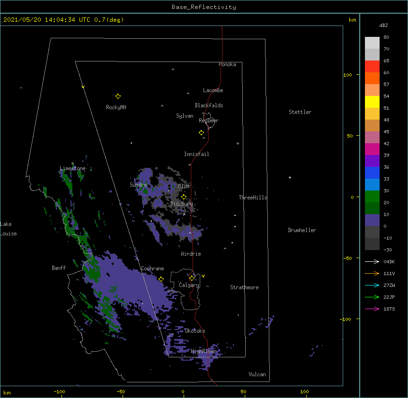Screen dimensions: 408x398
Task: Select the cyan 27ZW arrow in legend
Action: [x=372, y=285]
